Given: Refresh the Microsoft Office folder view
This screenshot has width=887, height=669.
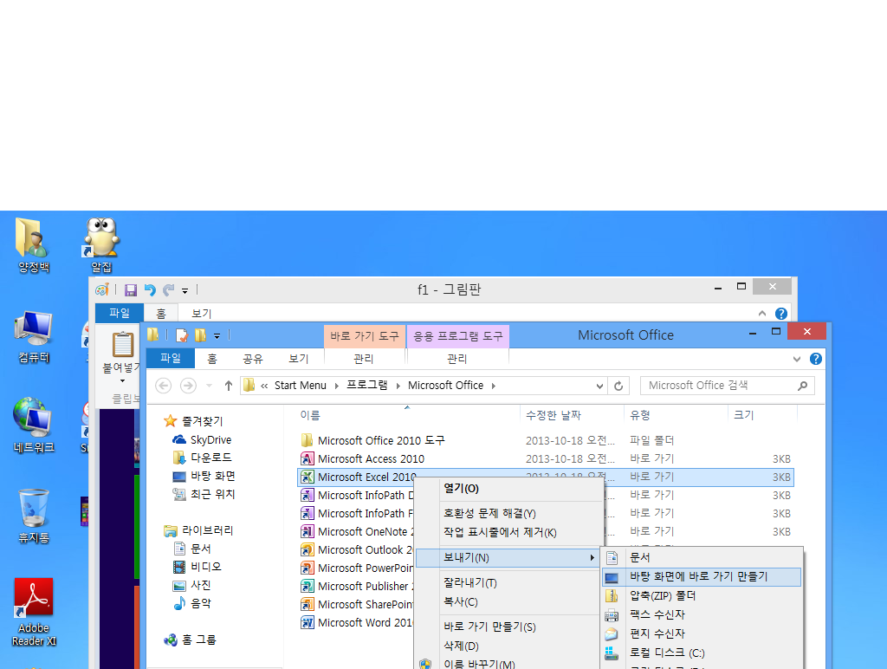Looking at the screenshot, I should 618,386.
